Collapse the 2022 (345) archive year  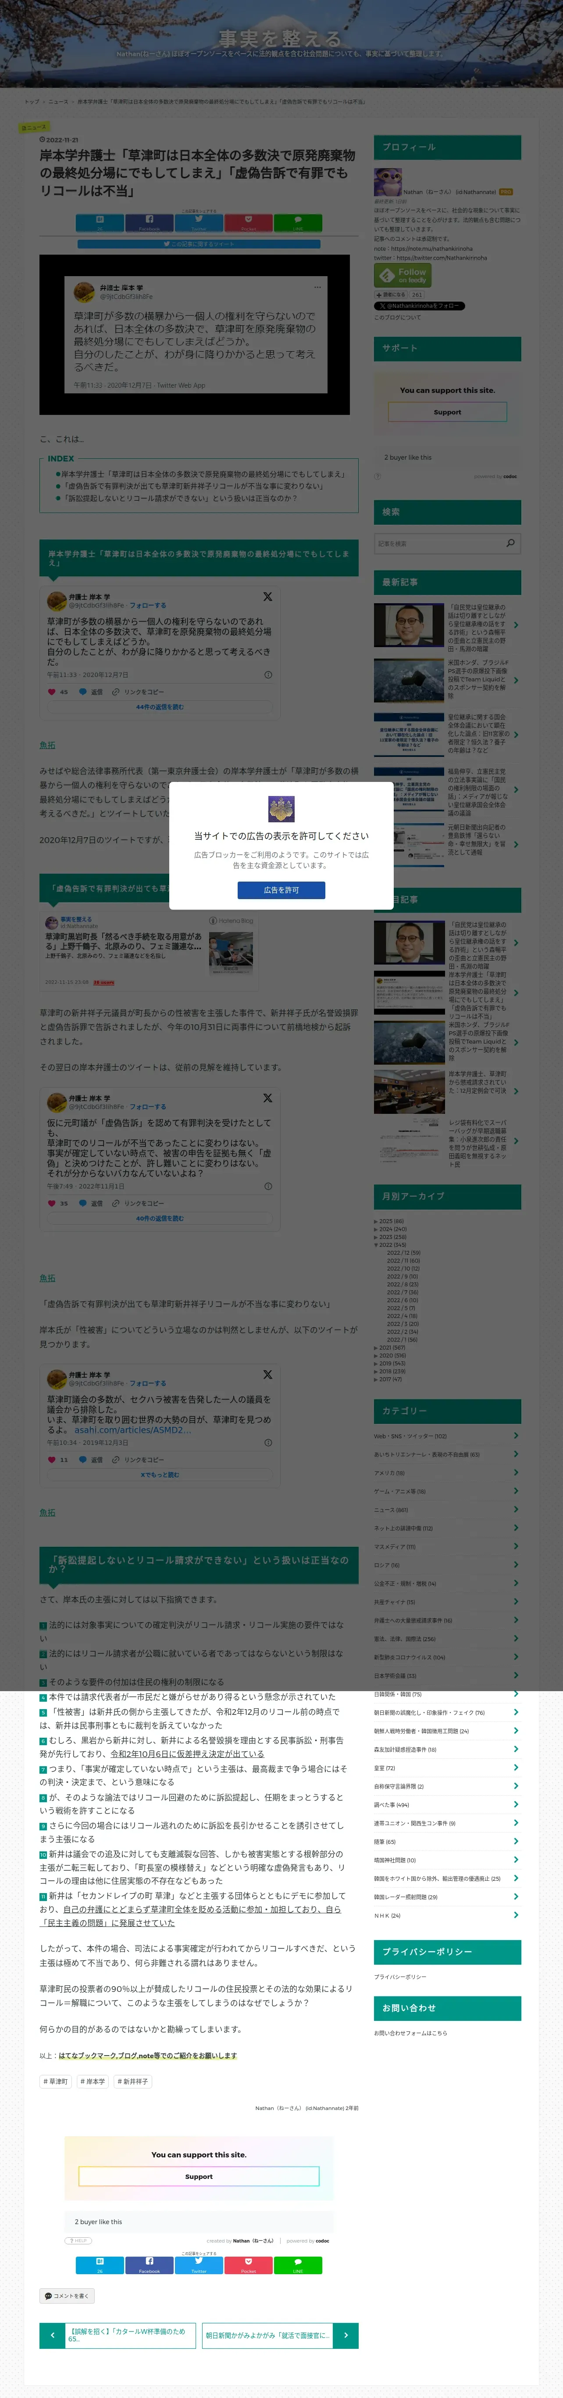pyautogui.click(x=376, y=1245)
